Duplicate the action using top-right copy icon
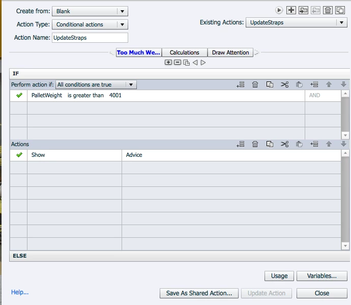The height and width of the screenshot is (305, 351). point(340,10)
